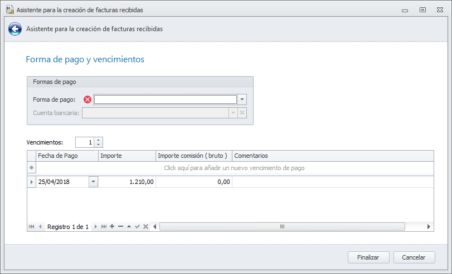Go to first record in navigator

pos(32,227)
